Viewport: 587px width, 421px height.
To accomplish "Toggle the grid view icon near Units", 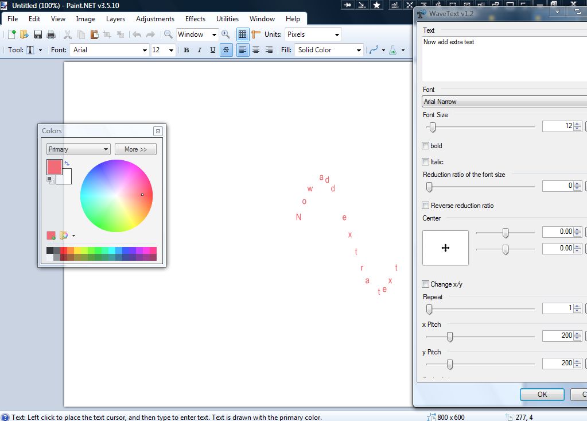I will (242, 34).
